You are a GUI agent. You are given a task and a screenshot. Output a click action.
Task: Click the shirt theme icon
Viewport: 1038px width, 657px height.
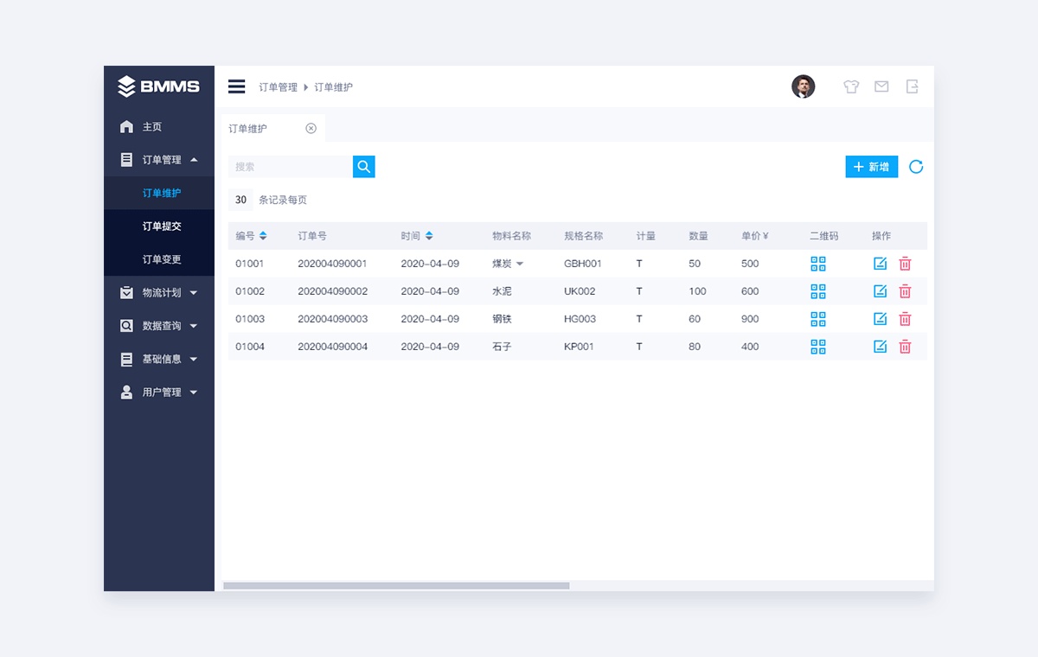(851, 86)
